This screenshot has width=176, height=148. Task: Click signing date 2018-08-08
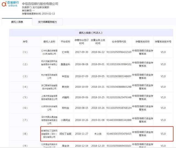(82, 64)
